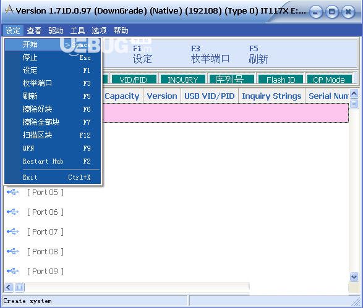Click the USB icon beside Port 09
Screen dimensions: 363x308
tap(13, 271)
